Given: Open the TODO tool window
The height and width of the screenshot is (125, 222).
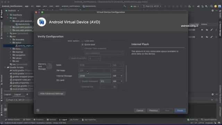Looking at the screenshot, I should (x=27, y=120).
